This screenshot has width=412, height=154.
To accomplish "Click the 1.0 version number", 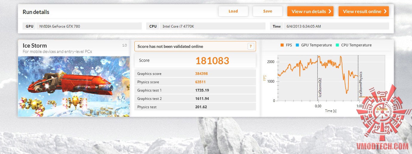I will (x=124, y=45).
